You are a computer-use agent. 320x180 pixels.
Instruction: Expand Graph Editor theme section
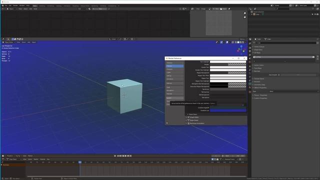192,117
